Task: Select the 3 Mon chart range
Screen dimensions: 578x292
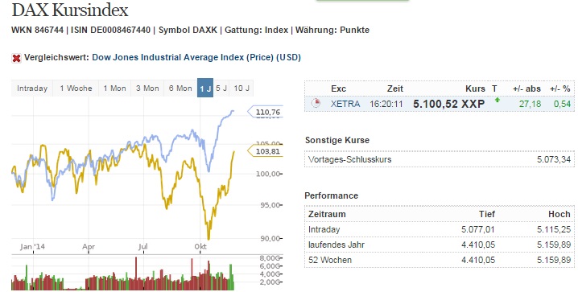Action: tap(147, 88)
